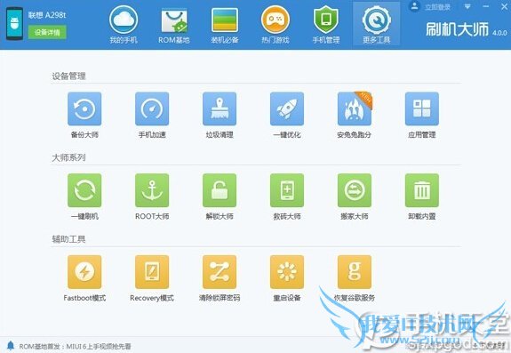Click the user avatar icon

(x=414, y=6)
